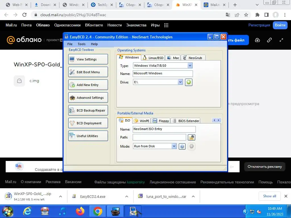Open Useful Utilities section
The width and height of the screenshot is (291, 218).
[x=88, y=136]
